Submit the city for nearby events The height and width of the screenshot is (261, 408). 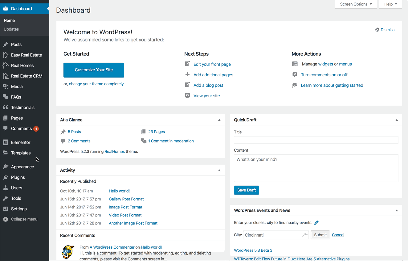click(x=320, y=235)
